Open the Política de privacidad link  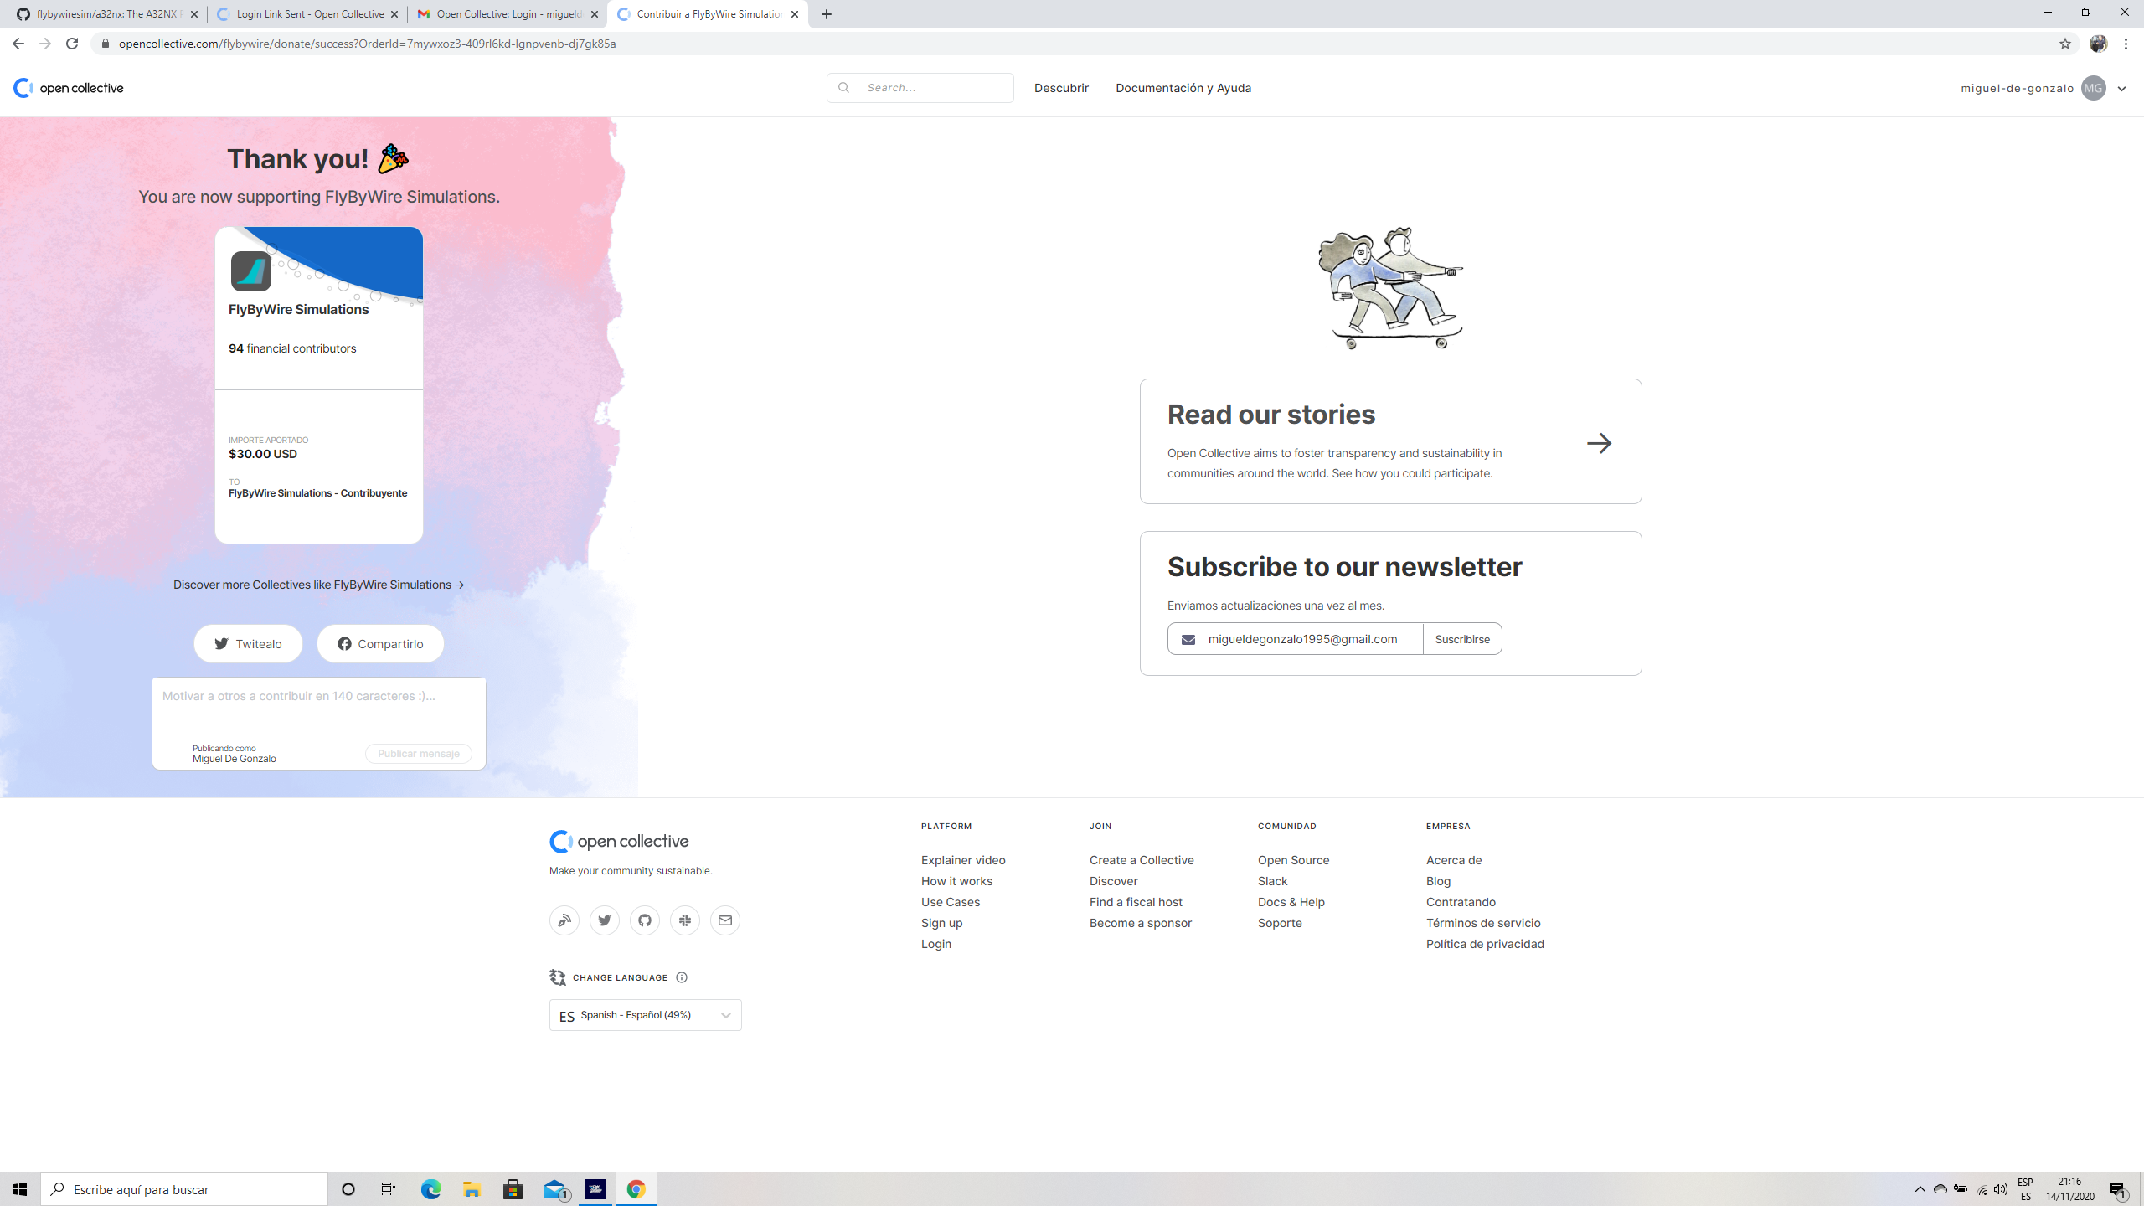point(1485,944)
